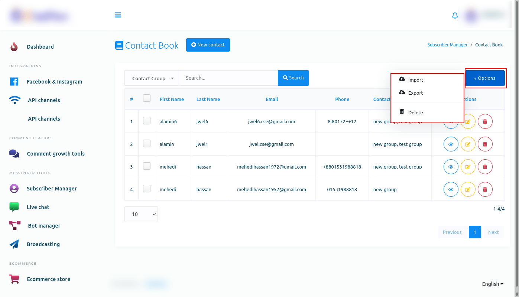Click red trash icon for row 3
The width and height of the screenshot is (519, 297).
click(485, 167)
